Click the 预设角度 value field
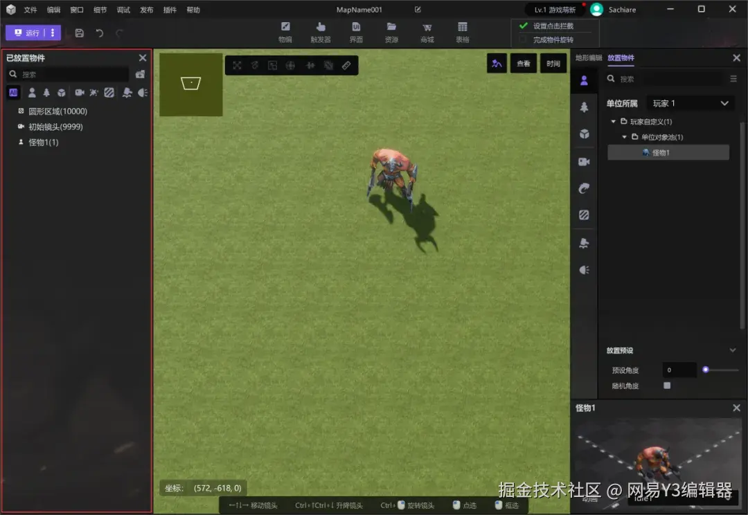748x515 pixels. (x=679, y=370)
